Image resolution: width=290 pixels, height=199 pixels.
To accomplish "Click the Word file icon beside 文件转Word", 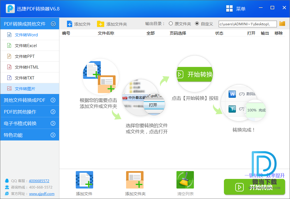I will 9,35.
